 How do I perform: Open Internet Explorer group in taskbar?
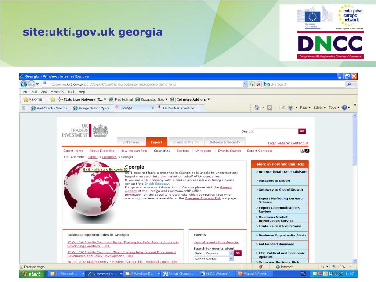pyautogui.click(x=105, y=274)
